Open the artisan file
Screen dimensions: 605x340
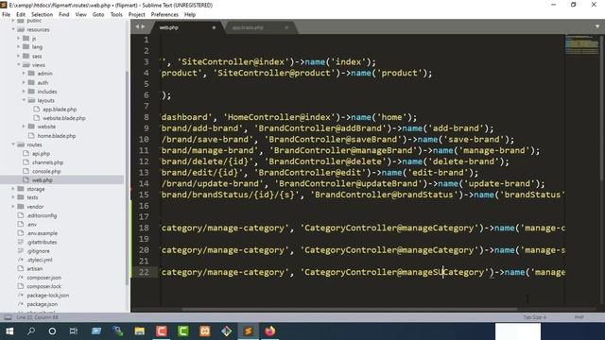click(35, 268)
